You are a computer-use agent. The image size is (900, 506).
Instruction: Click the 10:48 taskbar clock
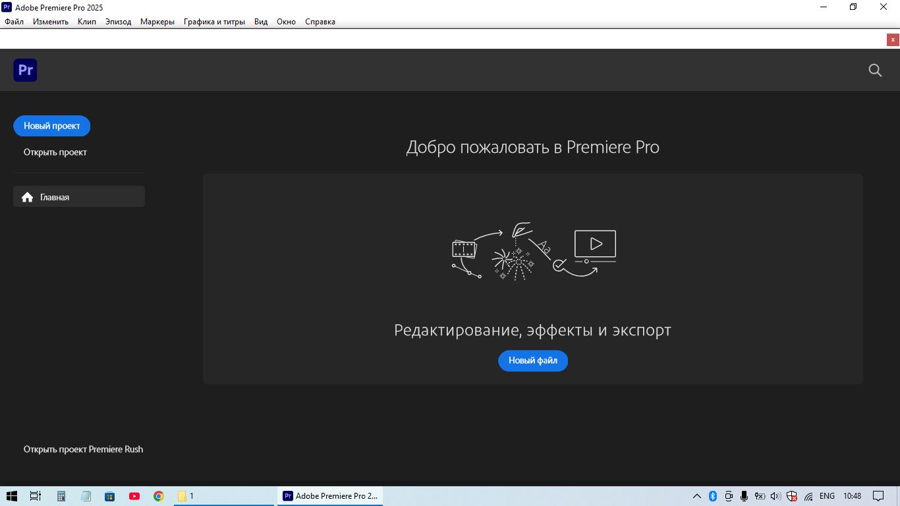tap(852, 496)
